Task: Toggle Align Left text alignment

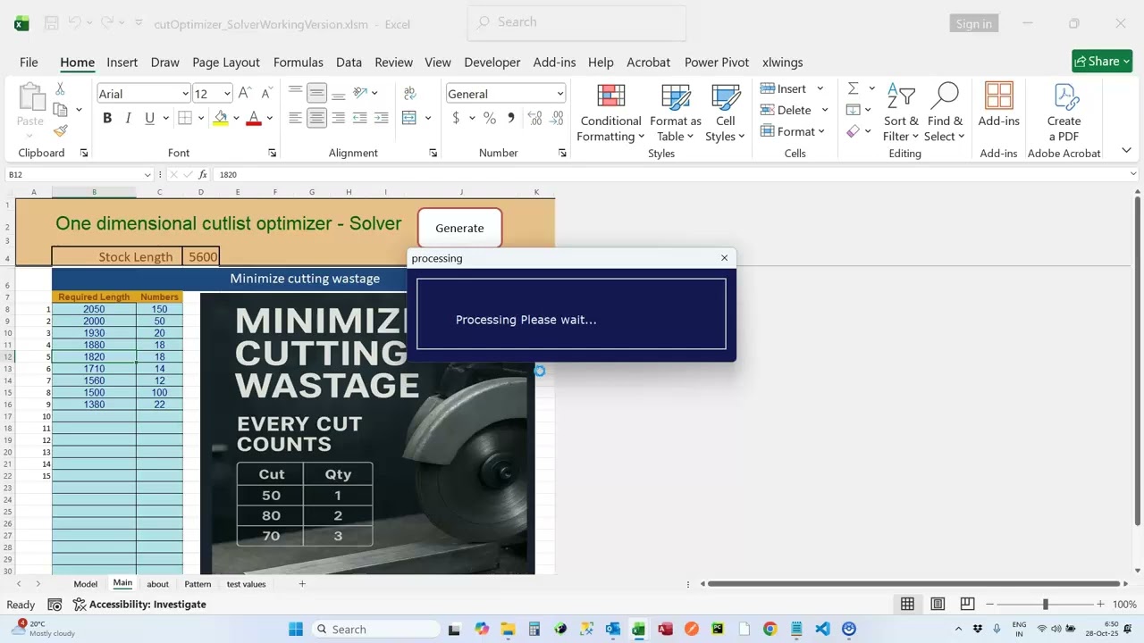Action: click(296, 118)
